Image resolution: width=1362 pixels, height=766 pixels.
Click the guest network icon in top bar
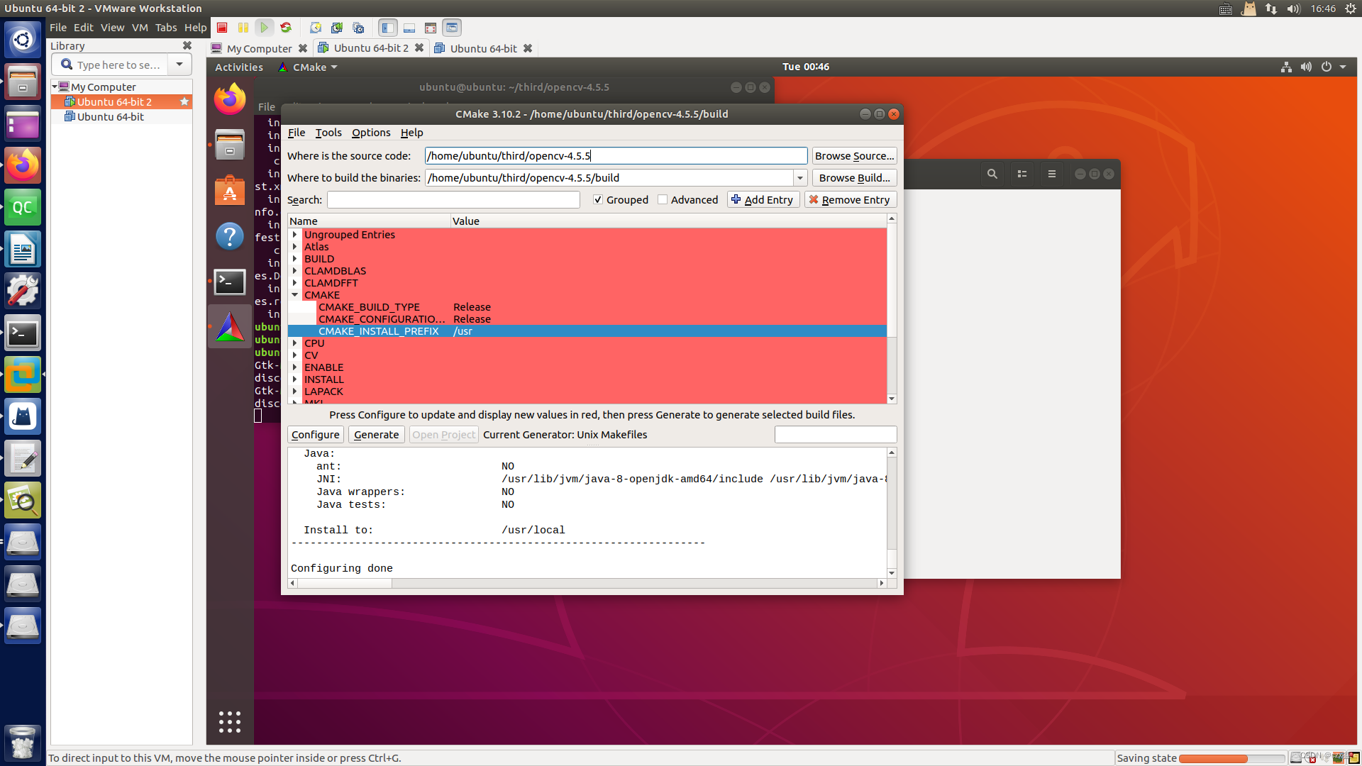pyautogui.click(x=1286, y=67)
